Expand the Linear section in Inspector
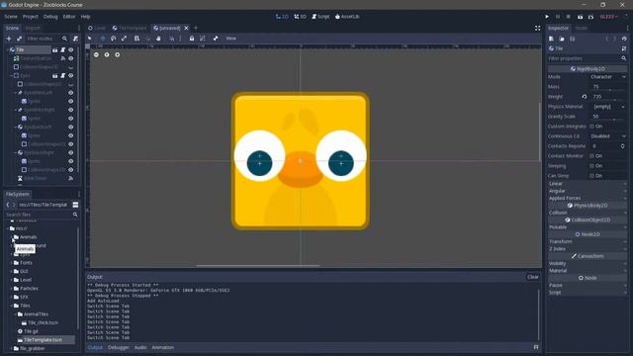633x356 pixels. 587,184
